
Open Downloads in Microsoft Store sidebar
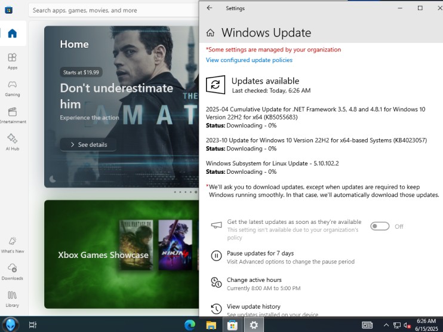[x=13, y=272]
